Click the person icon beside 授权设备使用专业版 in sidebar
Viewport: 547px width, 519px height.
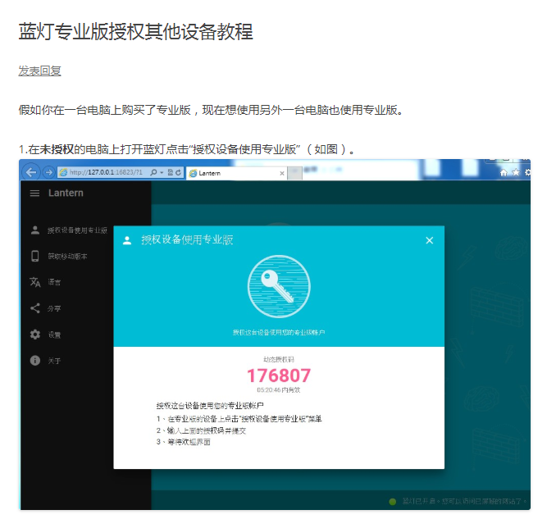[35, 230]
